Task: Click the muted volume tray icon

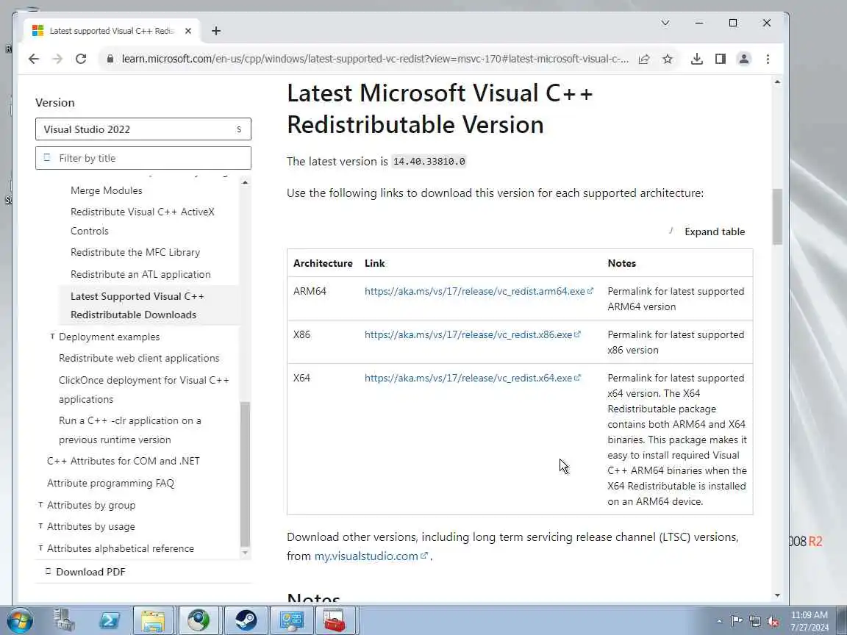Action: pyautogui.click(x=773, y=622)
